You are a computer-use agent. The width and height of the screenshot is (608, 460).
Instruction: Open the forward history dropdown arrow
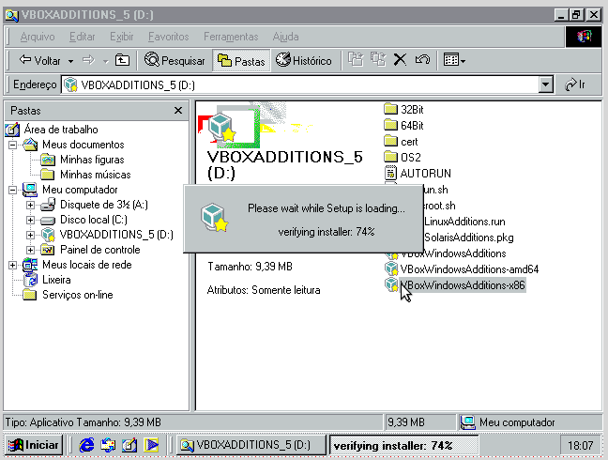pos(105,61)
